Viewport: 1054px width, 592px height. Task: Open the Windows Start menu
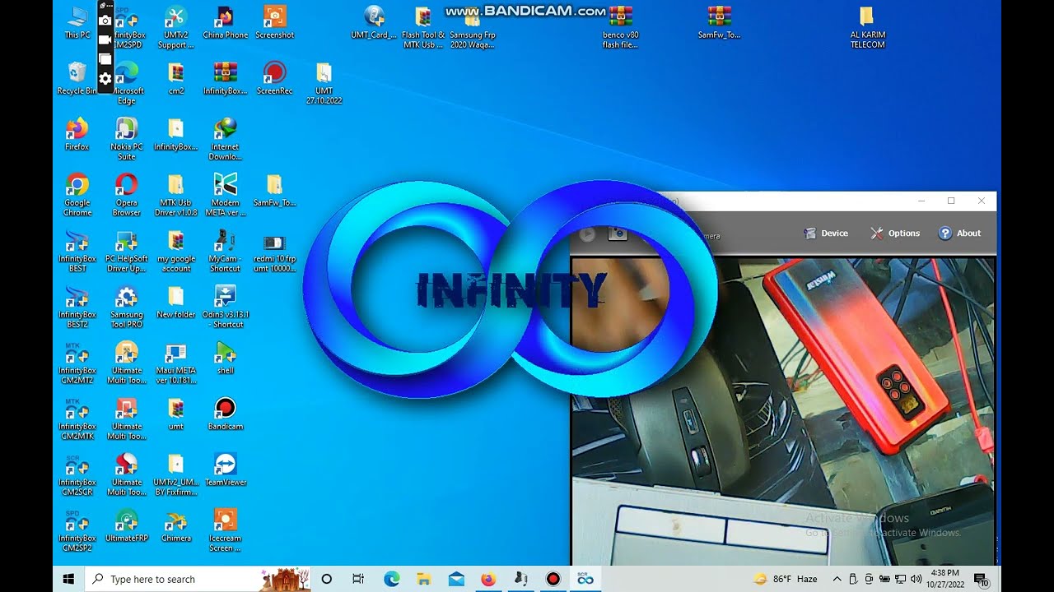point(68,579)
